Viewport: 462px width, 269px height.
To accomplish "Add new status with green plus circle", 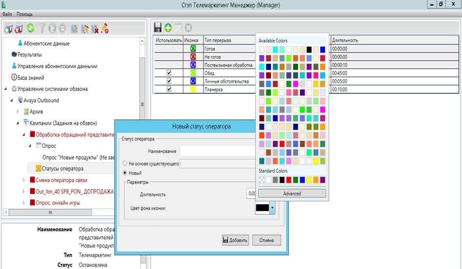I will coord(168,28).
